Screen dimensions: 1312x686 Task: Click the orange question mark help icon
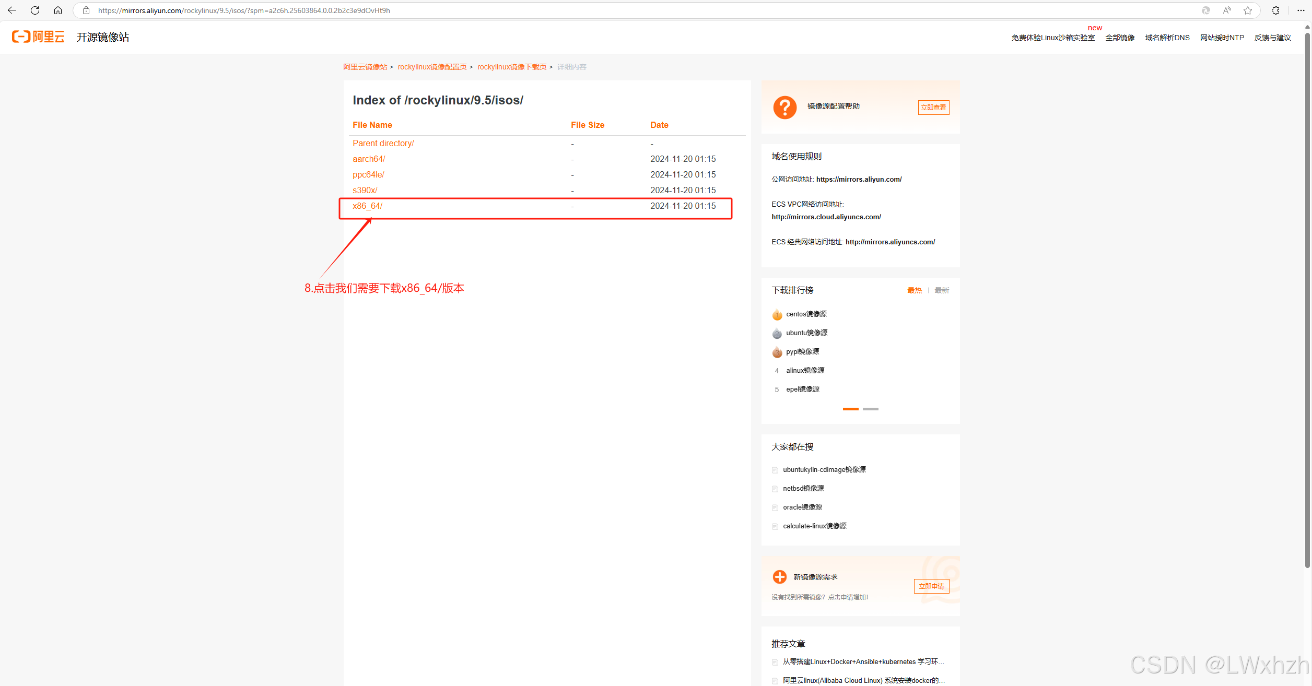pyautogui.click(x=784, y=107)
